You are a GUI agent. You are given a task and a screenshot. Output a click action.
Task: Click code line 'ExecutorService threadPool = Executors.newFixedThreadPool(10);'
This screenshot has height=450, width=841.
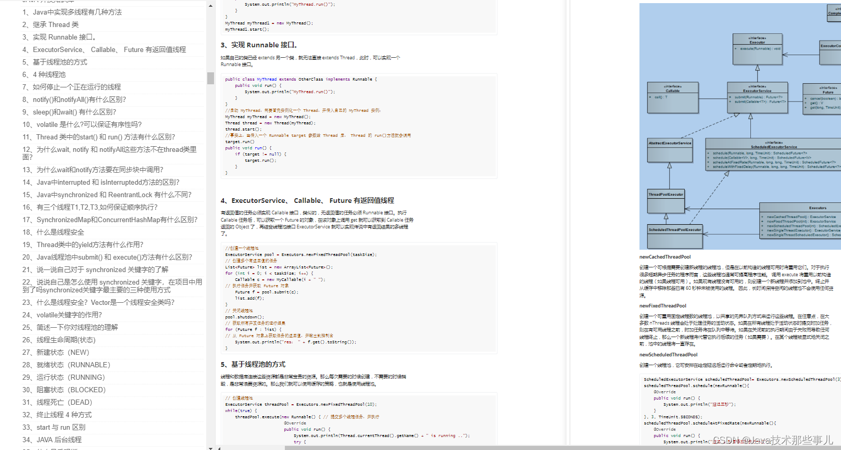(x=301, y=404)
